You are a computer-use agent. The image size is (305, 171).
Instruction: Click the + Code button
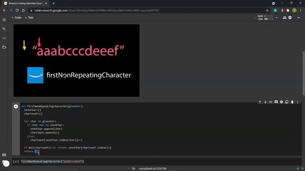[x=16, y=18]
